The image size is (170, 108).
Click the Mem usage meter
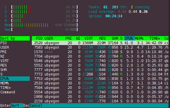coord(44,25)
